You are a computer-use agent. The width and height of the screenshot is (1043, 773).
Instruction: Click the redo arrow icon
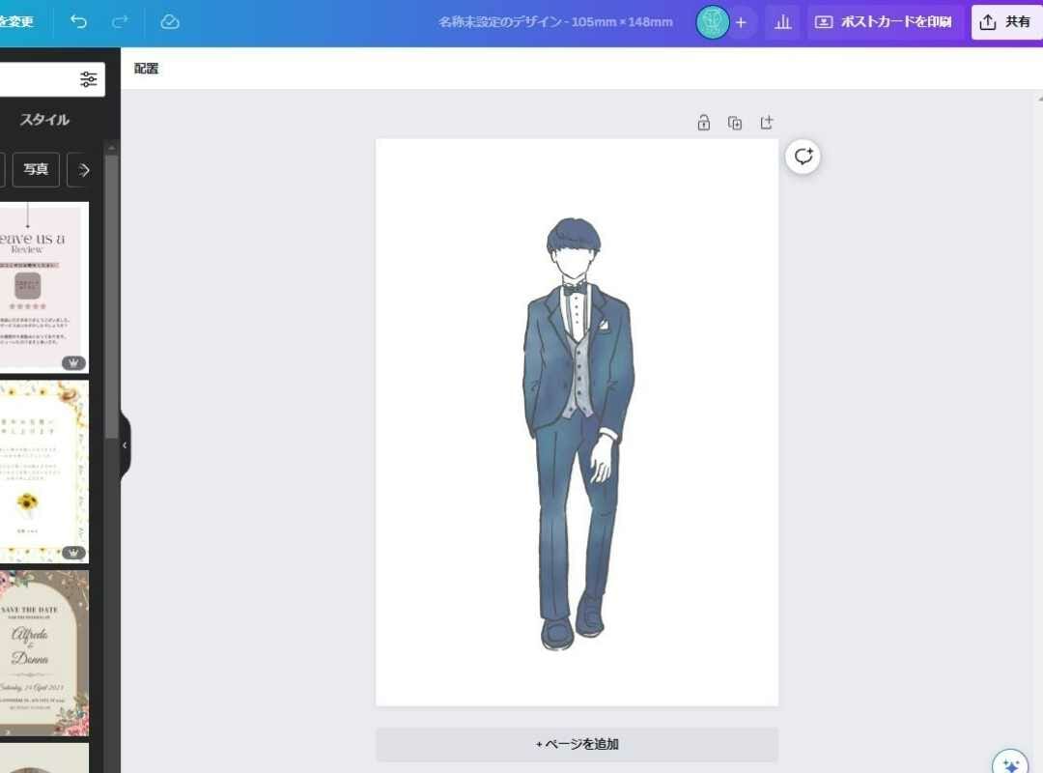[x=120, y=21]
